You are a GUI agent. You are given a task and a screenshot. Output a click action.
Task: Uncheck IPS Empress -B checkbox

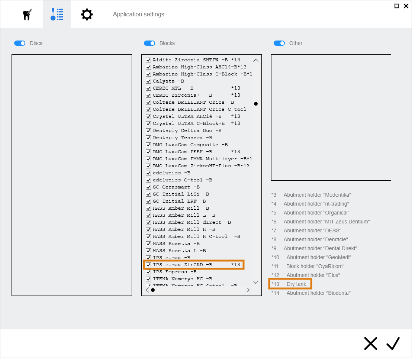pos(148,272)
